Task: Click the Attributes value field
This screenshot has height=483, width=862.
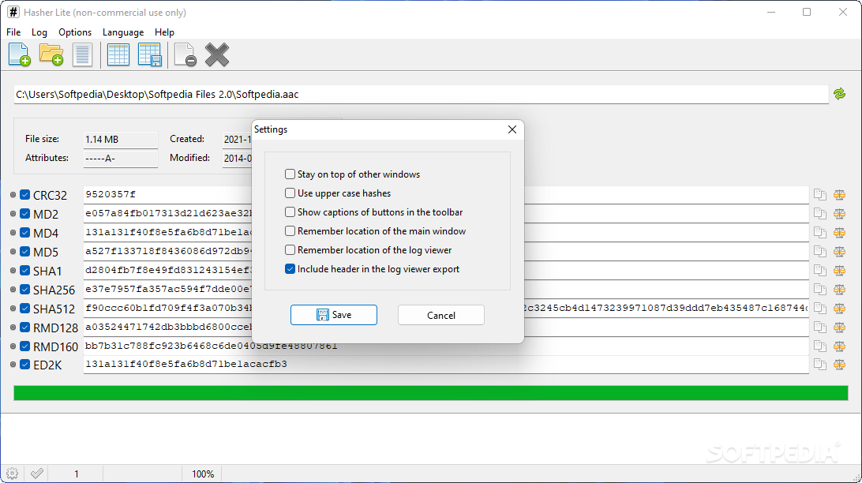Action: click(121, 159)
